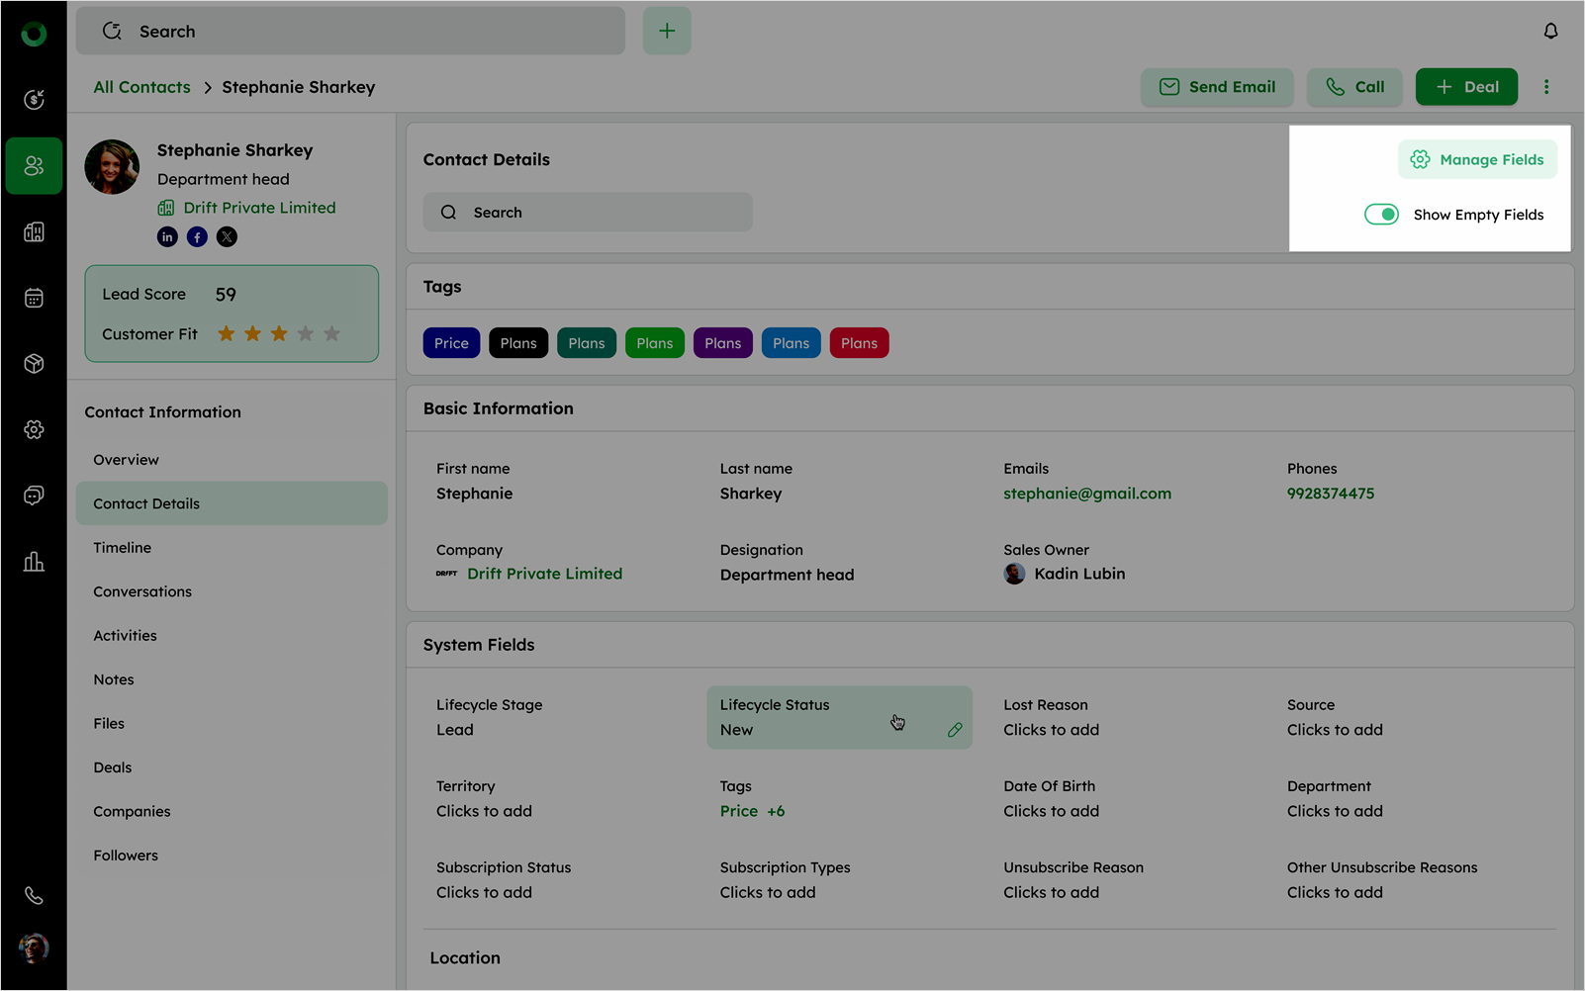The width and height of the screenshot is (1585, 991).
Task: Click the plus quick-add button
Action: [x=667, y=32]
